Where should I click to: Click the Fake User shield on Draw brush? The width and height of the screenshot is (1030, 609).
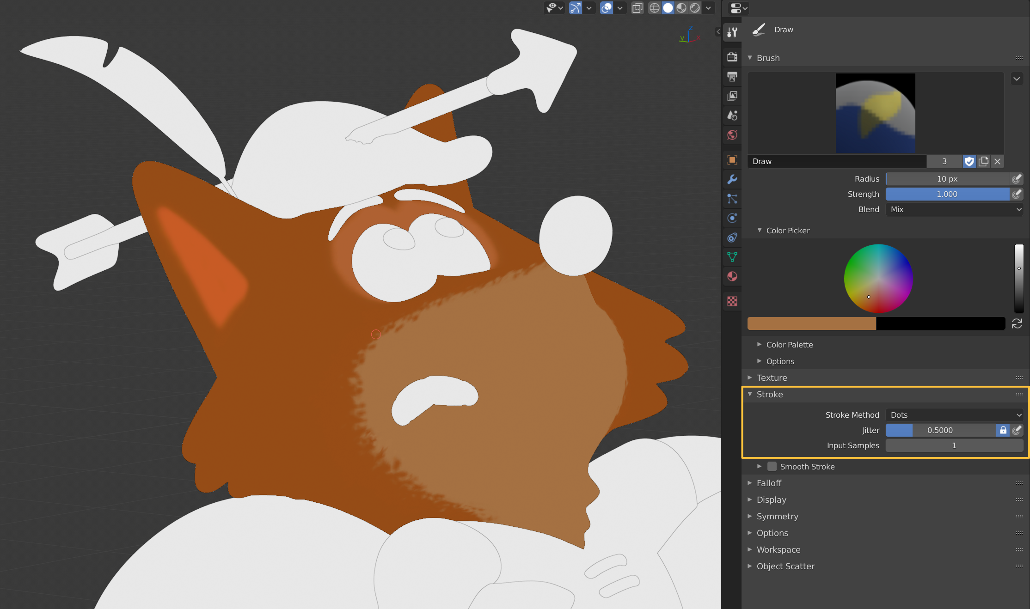[969, 161]
